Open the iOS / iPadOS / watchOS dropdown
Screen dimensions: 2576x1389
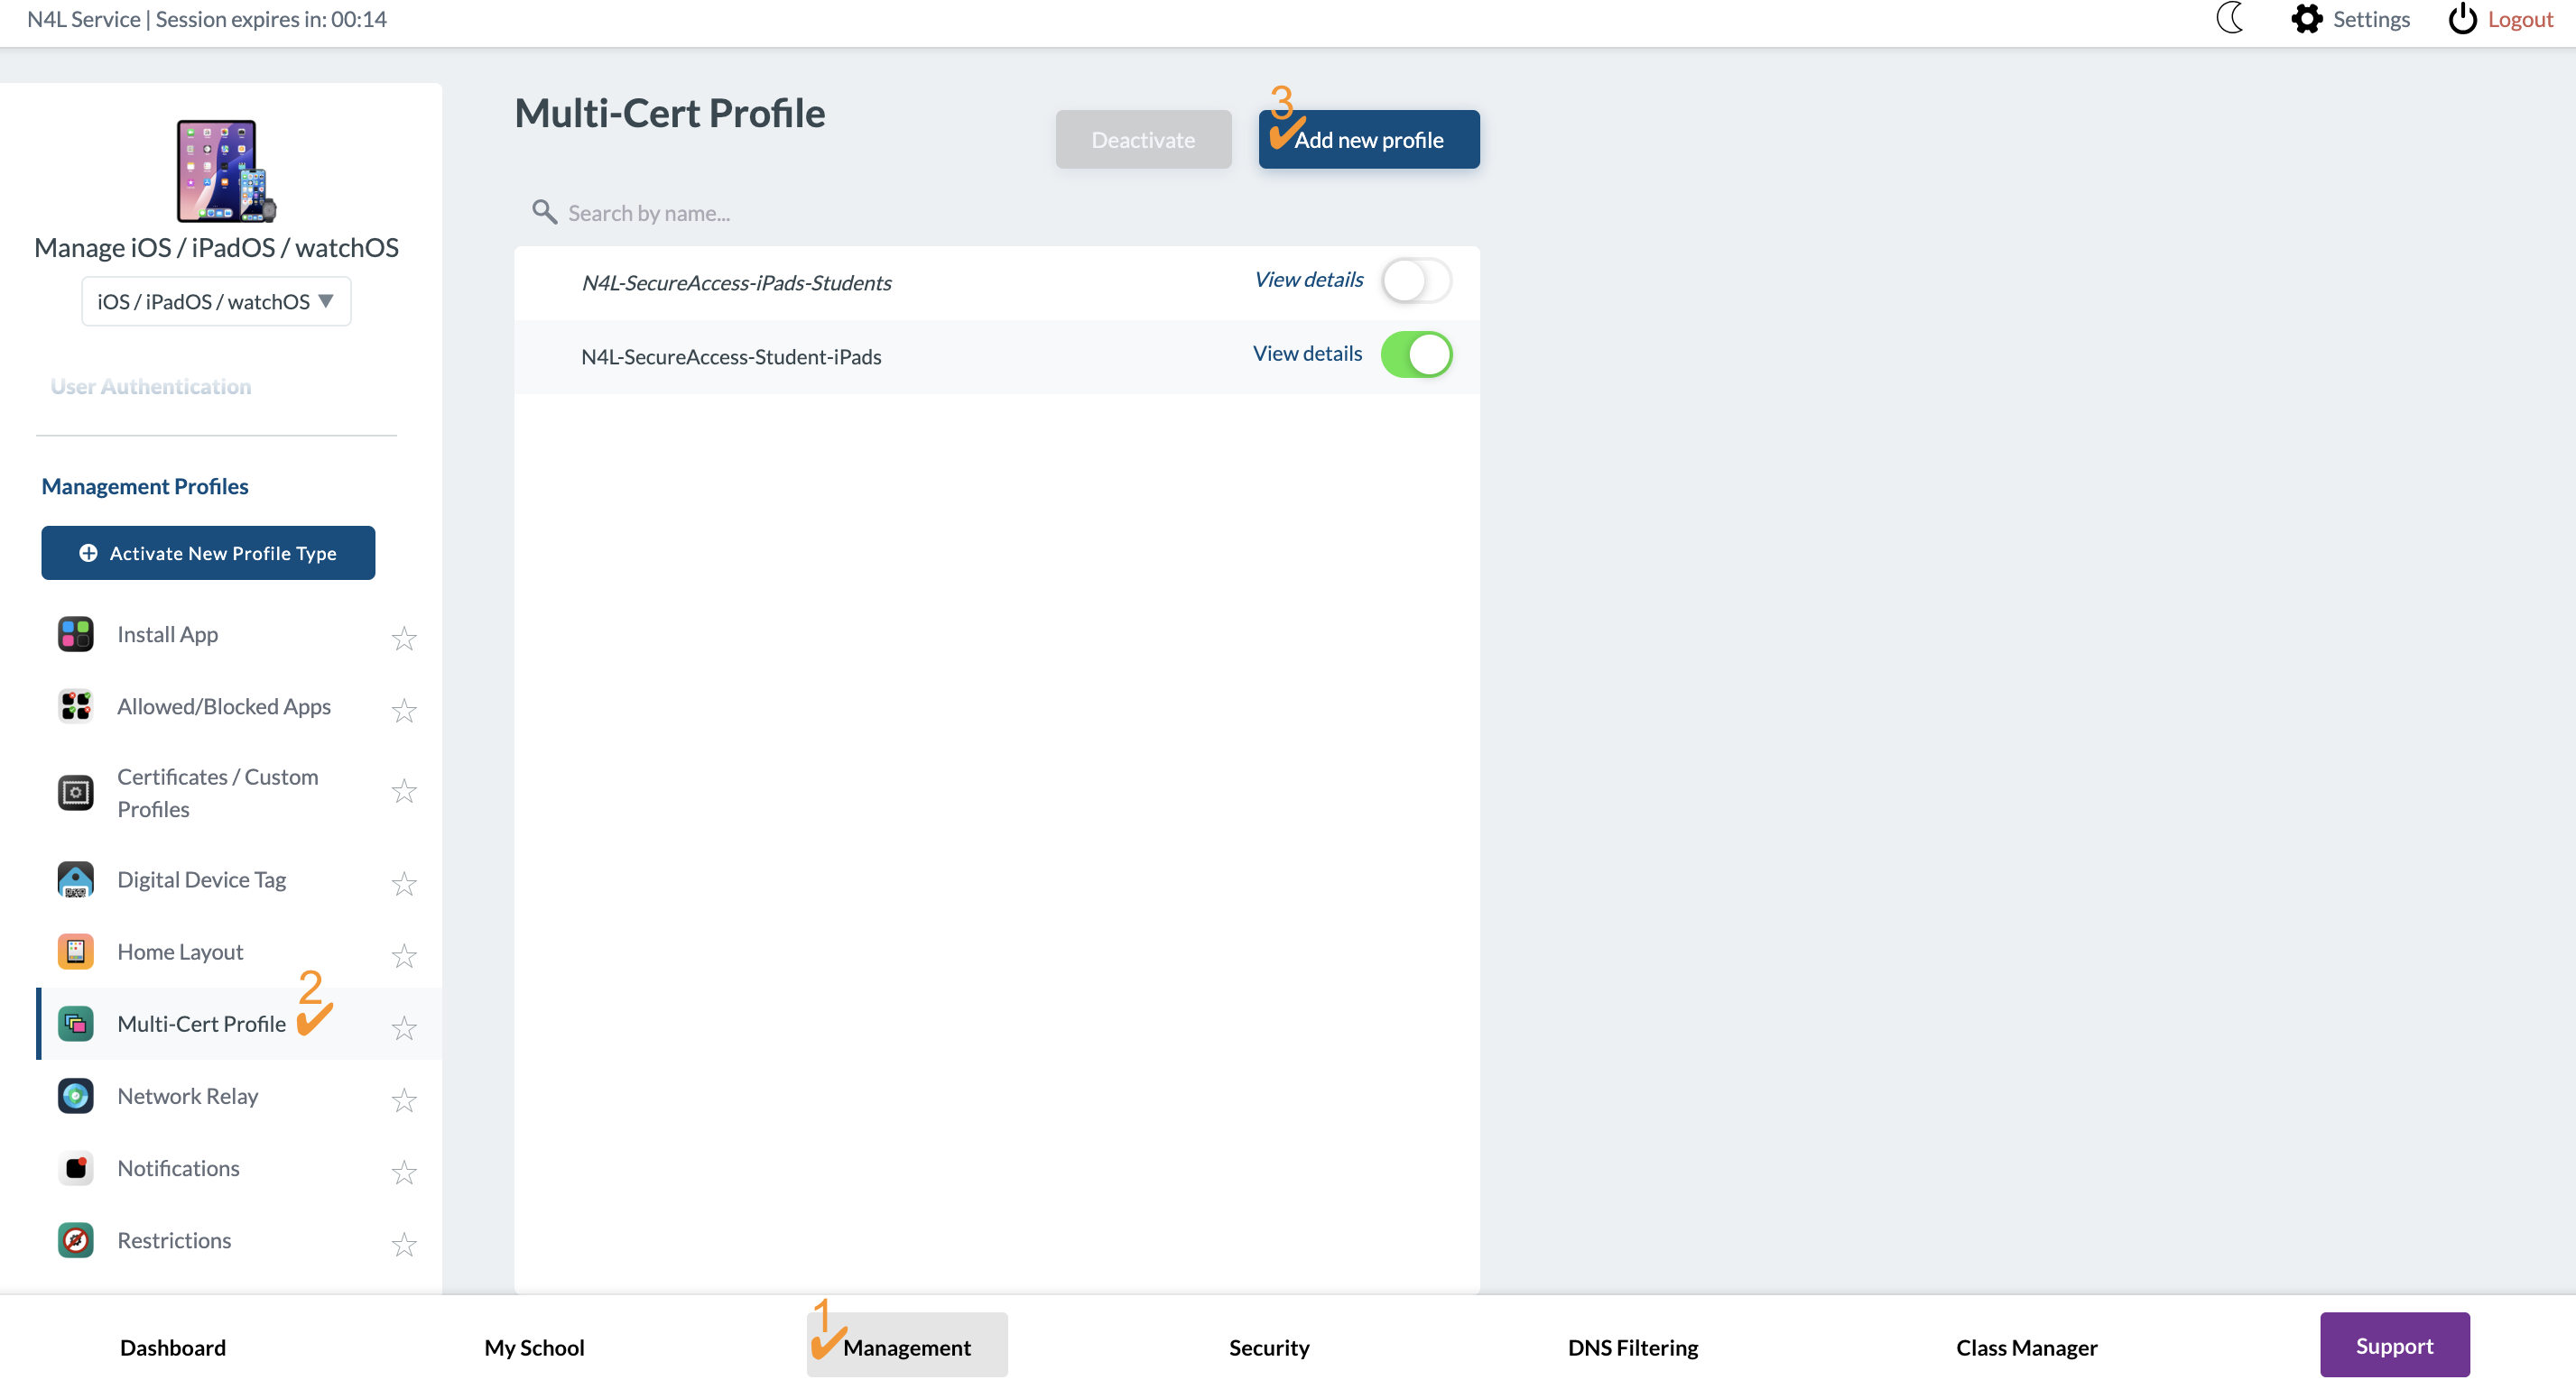215,300
